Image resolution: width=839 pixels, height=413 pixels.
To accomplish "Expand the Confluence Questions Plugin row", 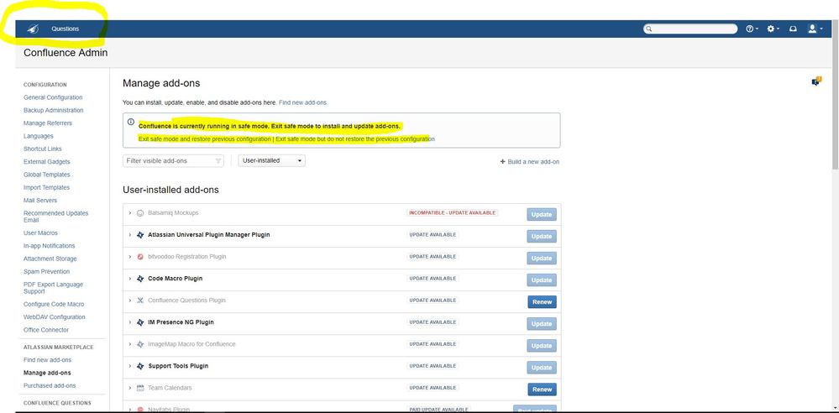I will point(129,301).
